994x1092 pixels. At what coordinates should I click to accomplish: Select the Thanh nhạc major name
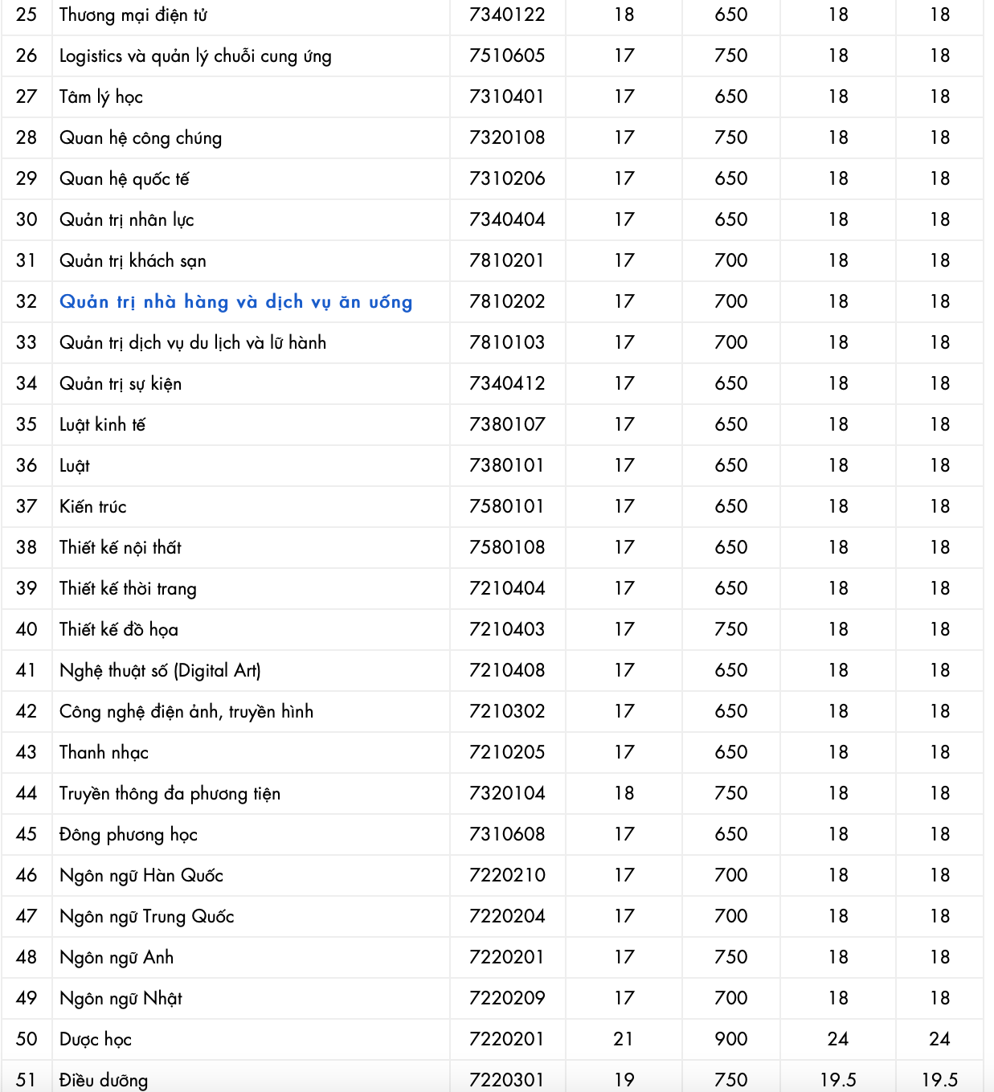click(104, 753)
